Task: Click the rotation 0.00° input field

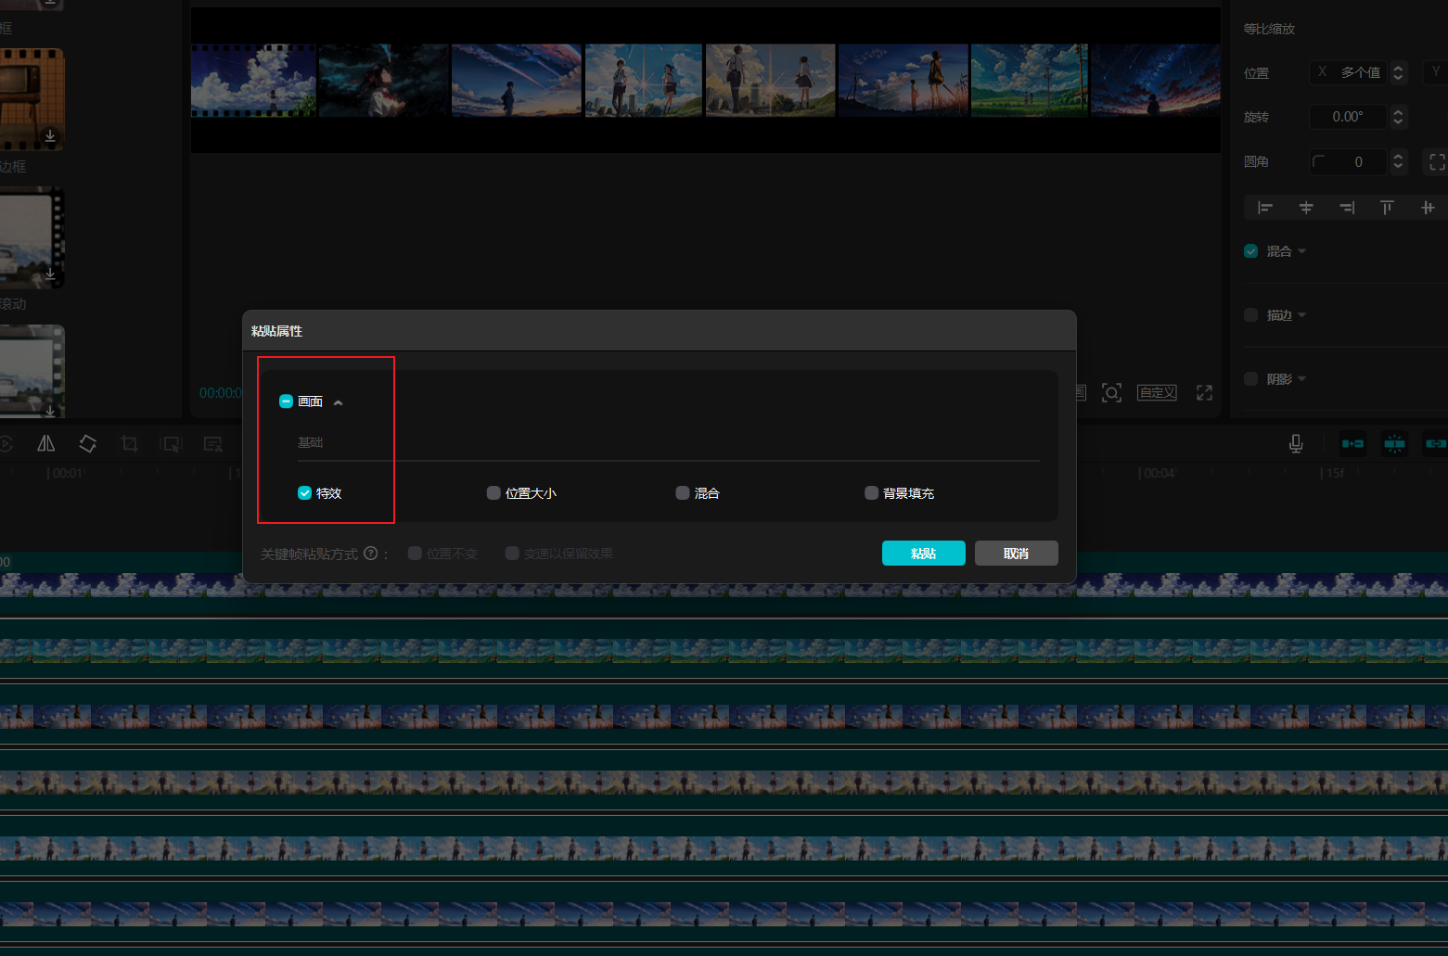Action: 1348,117
